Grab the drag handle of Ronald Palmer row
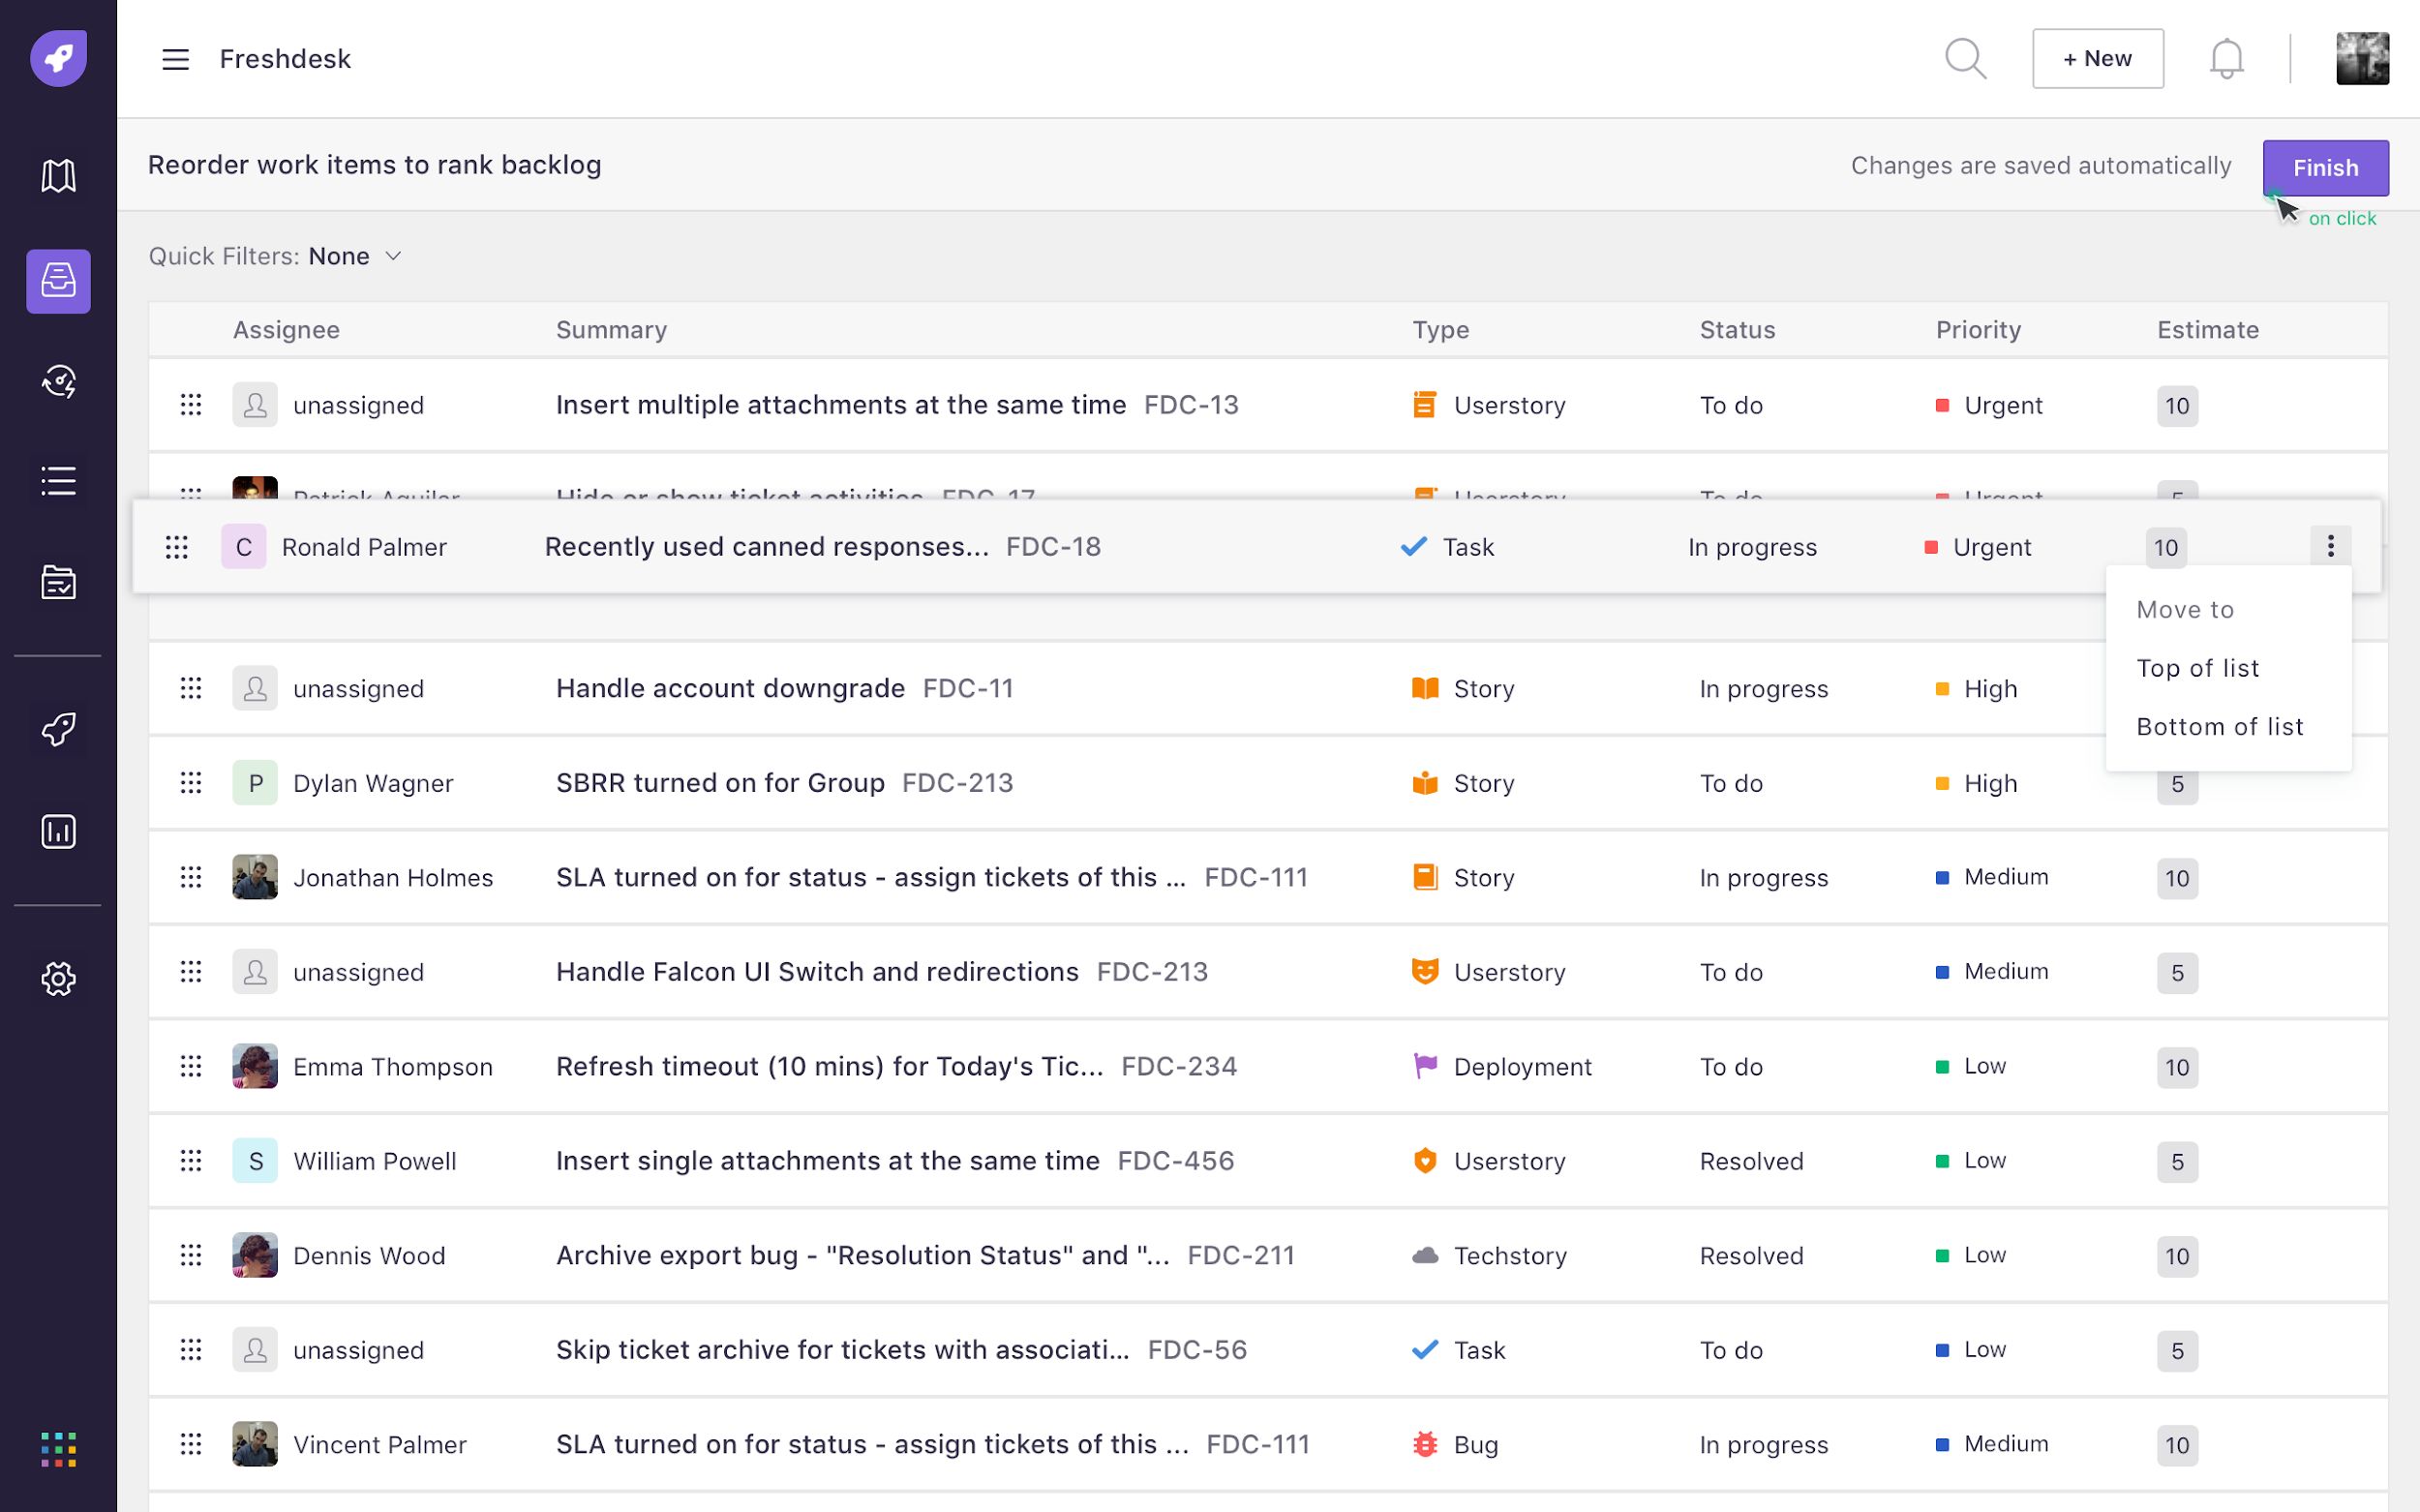Viewport: 2420px width, 1512px height. click(x=177, y=547)
